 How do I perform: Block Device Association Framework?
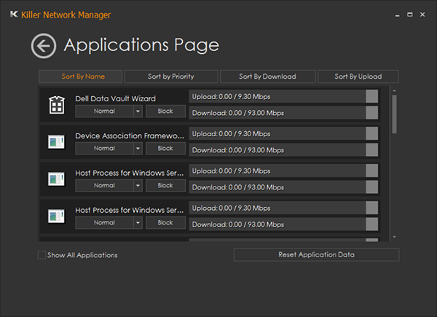(x=165, y=149)
